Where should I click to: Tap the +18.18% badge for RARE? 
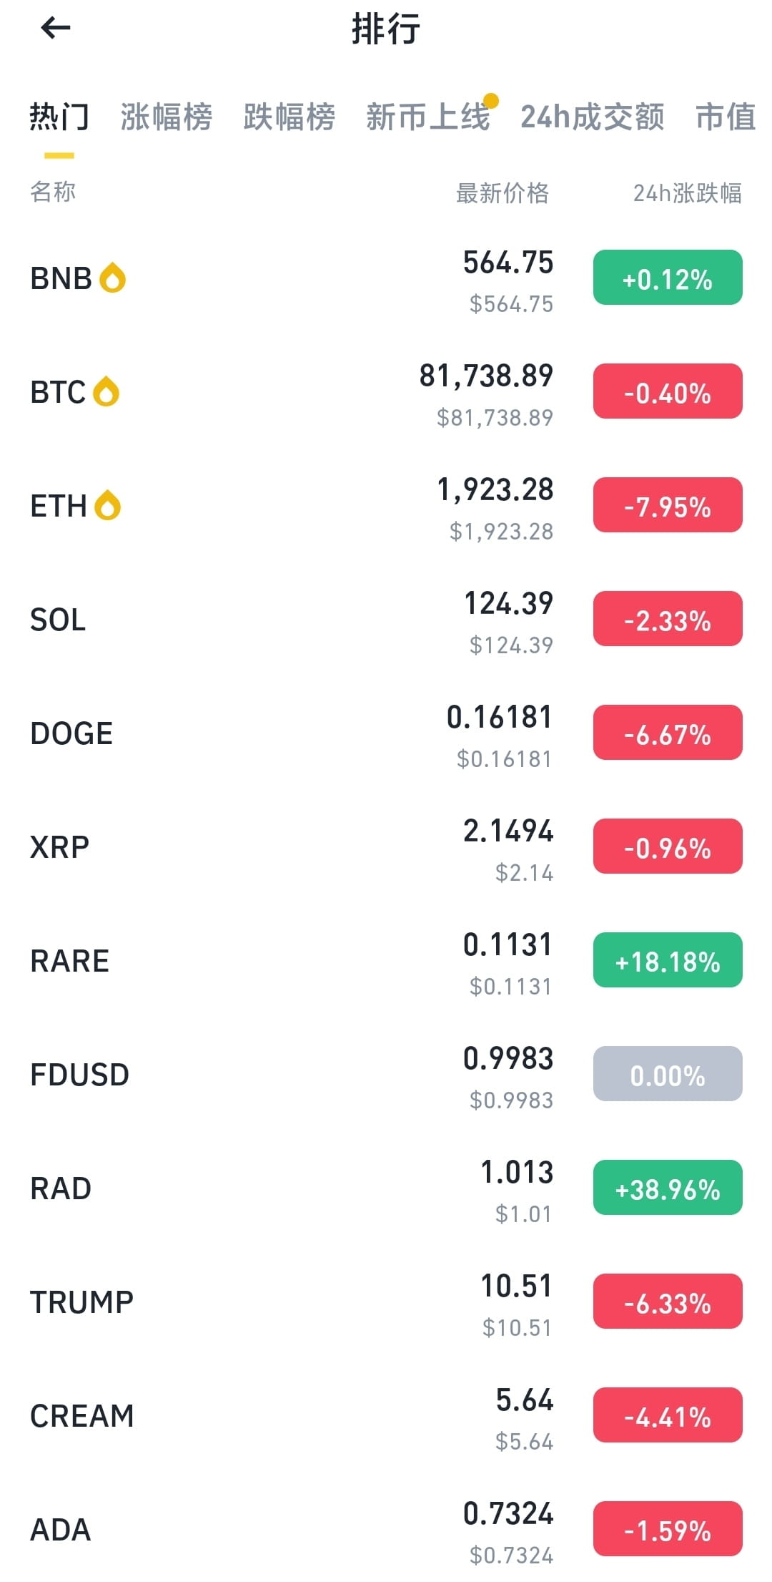(668, 960)
